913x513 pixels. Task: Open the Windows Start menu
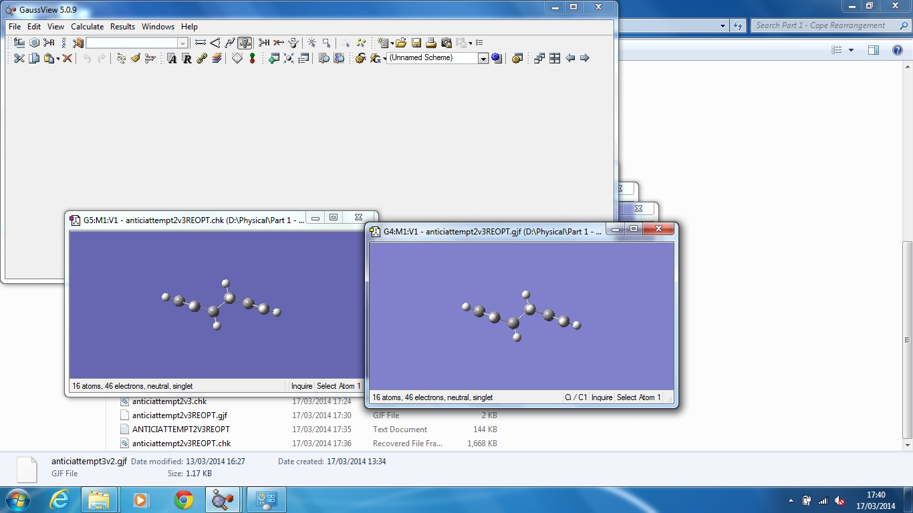click(x=17, y=500)
